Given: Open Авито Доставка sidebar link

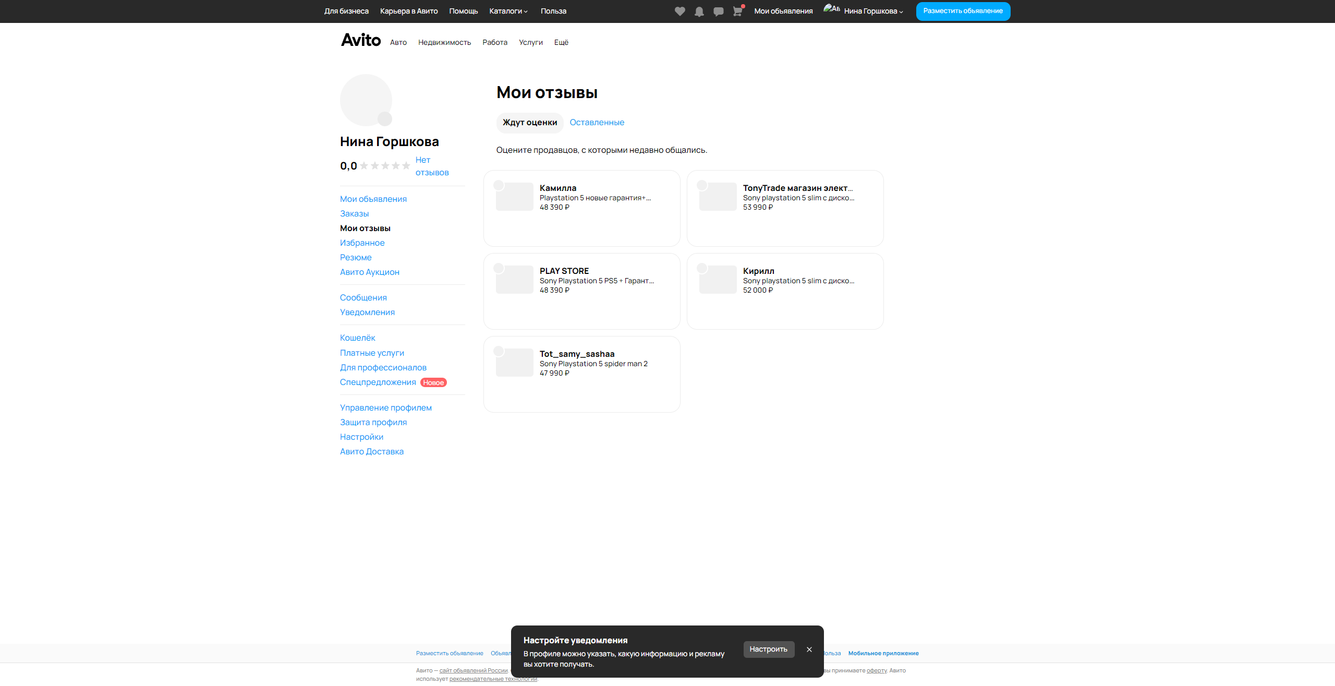Looking at the screenshot, I should click(371, 451).
